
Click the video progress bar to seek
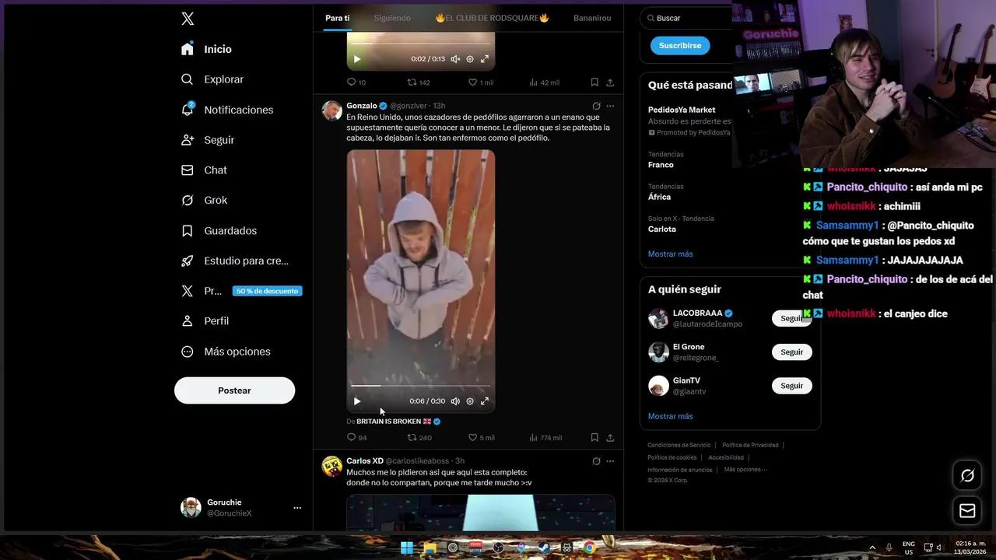click(x=420, y=386)
